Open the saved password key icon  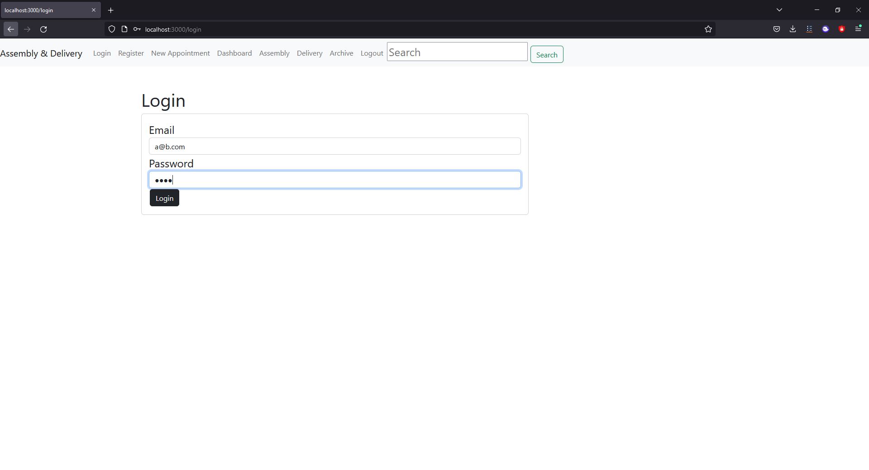coord(137,29)
